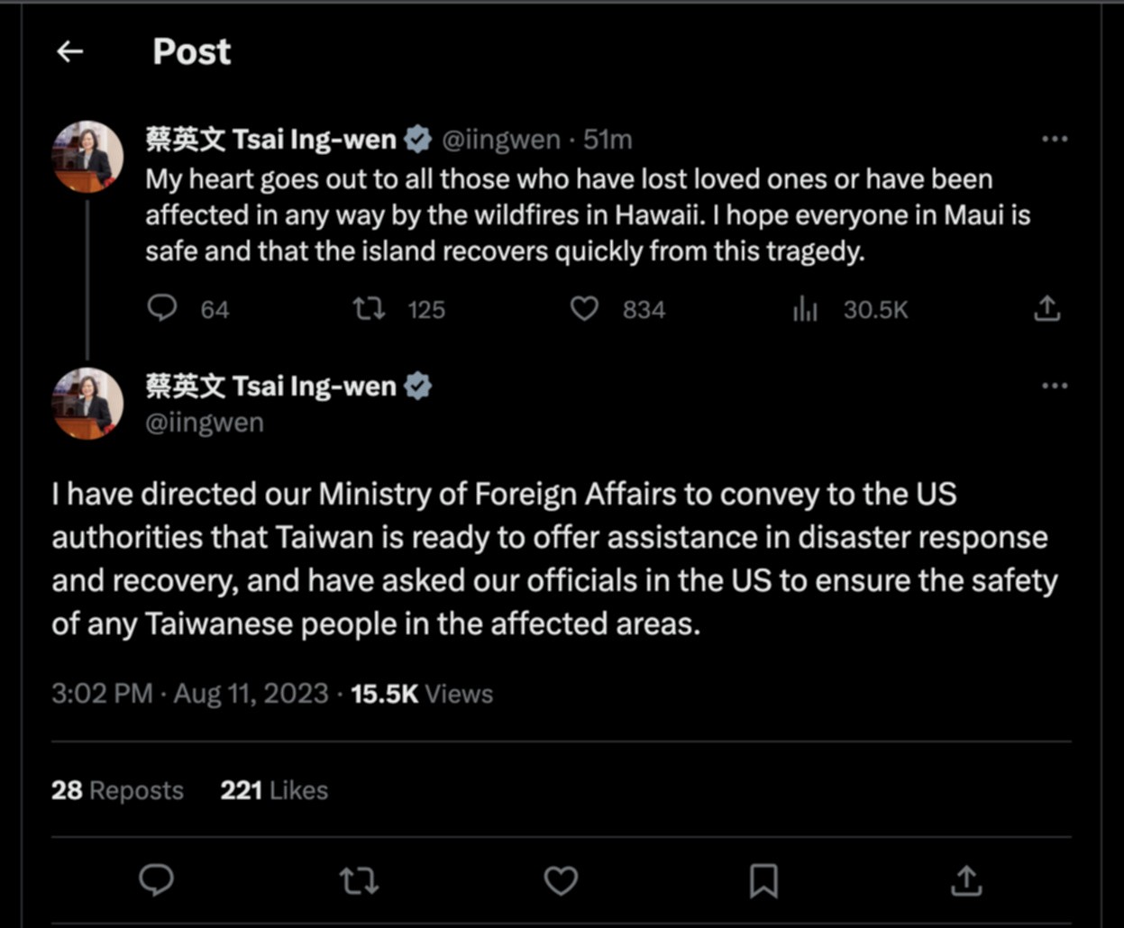Repost the Hawaii wildfires condolence post
This screenshot has height=928, width=1124.
[x=369, y=309]
